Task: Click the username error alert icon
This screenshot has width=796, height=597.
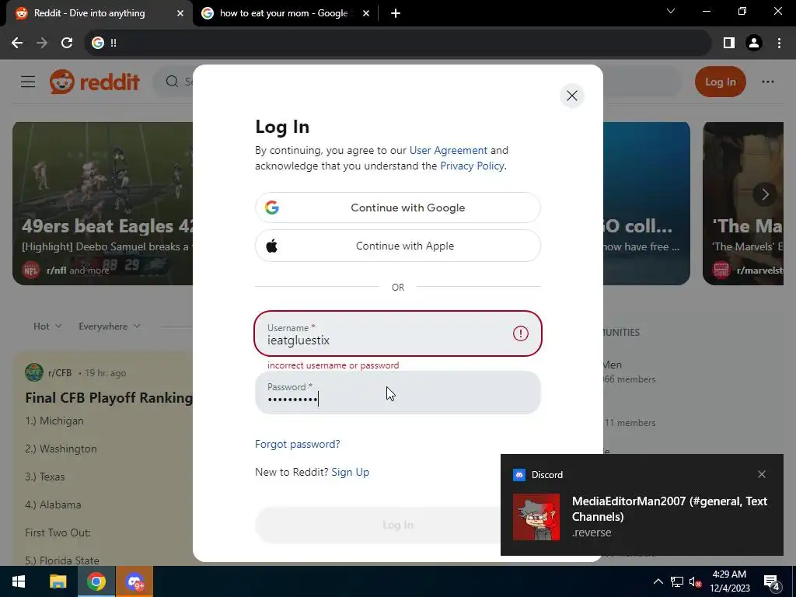Action: tap(520, 333)
